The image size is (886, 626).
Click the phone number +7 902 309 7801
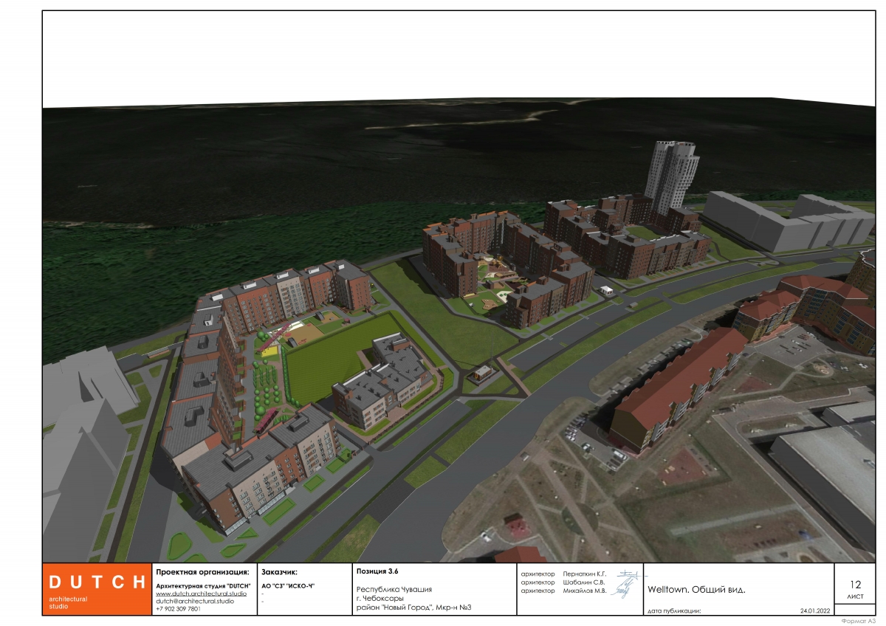[x=178, y=609]
